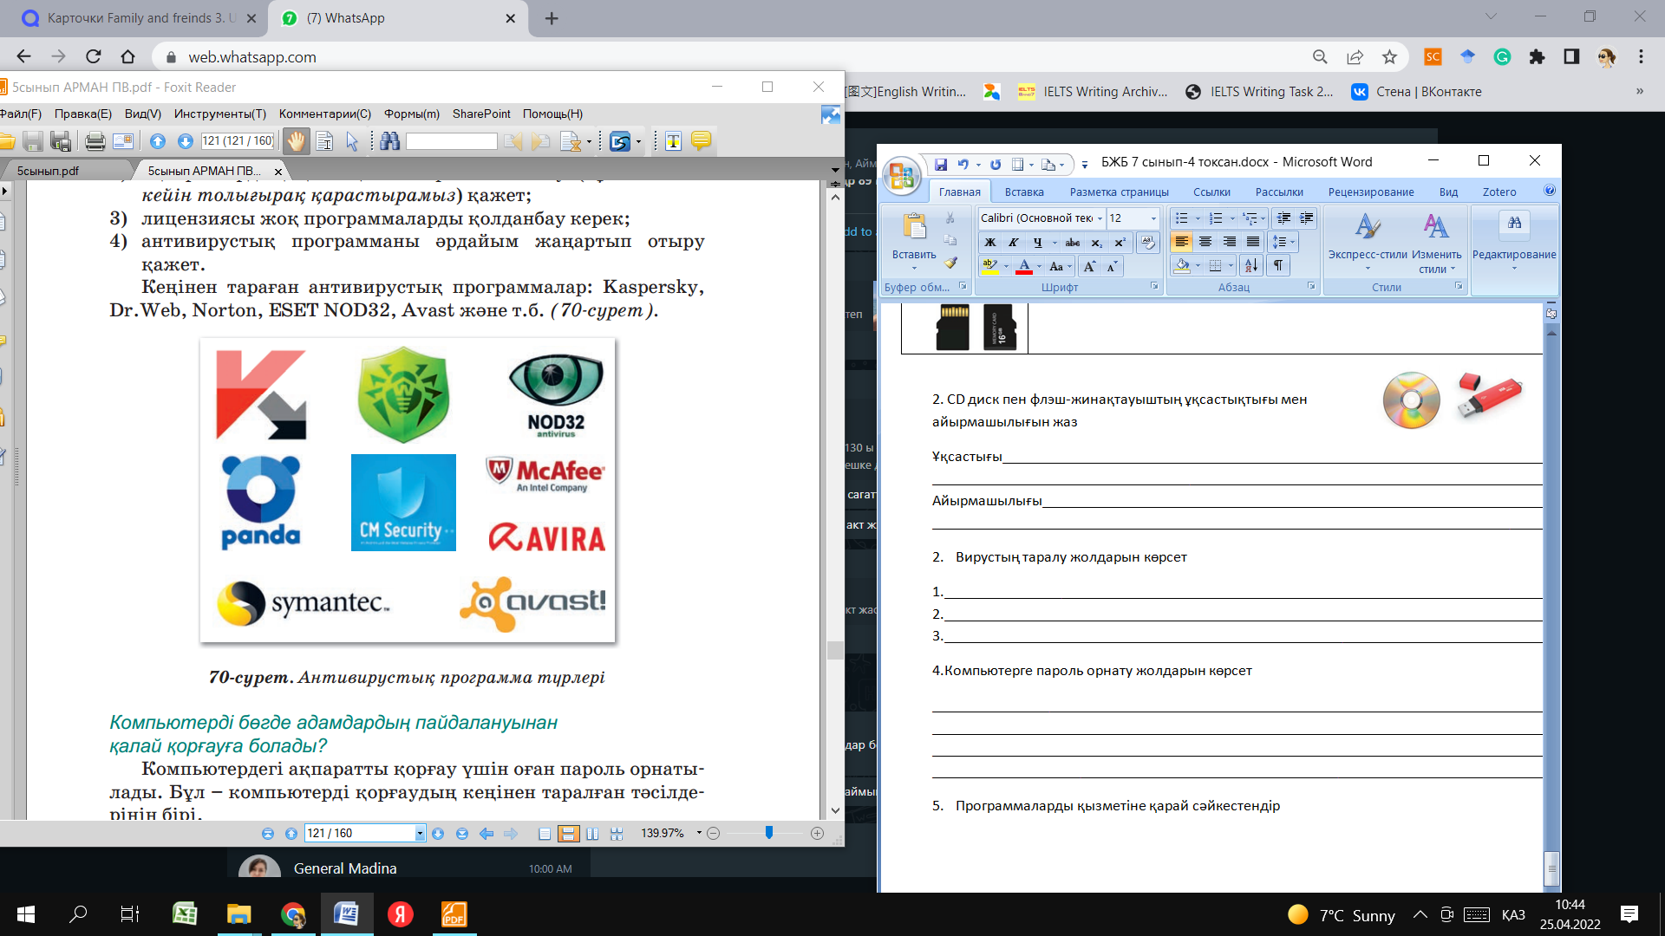Image resolution: width=1665 pixels, height=936 pixels.
Task: Click the Increase Indent icon
Action: 1306,218
